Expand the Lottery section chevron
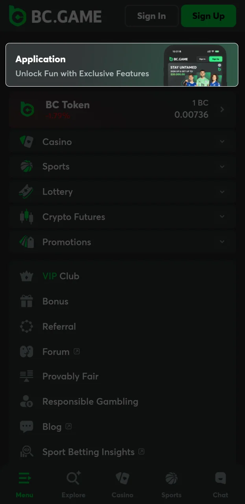The width and height of the screenshot is (245, 504). pos(222,192)
